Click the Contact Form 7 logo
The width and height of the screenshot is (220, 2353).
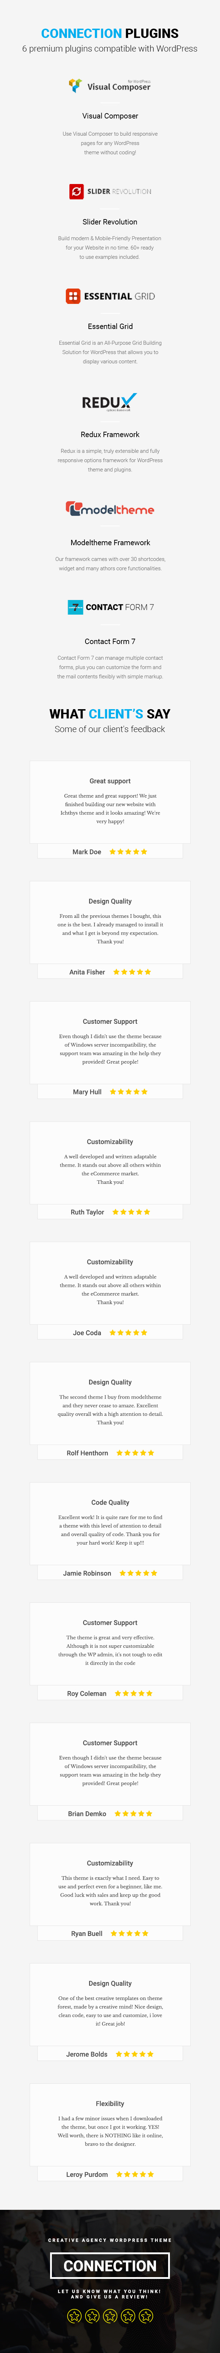(x=111, y=606)
